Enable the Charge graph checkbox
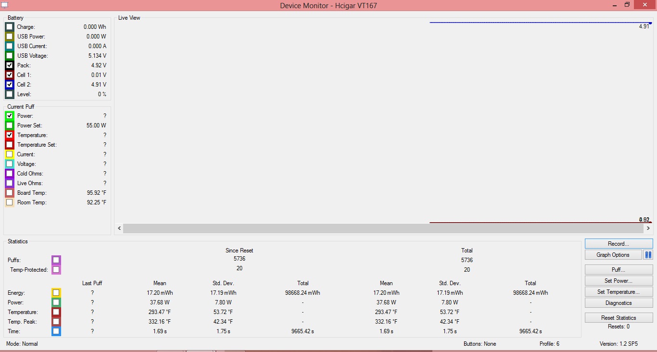This screenshot has height=352, width=657. (10, 27)
